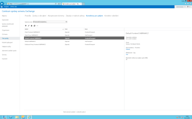
Task: Click the browser address bar URL field
Action: pyautogui.click(x=31, y=4)
